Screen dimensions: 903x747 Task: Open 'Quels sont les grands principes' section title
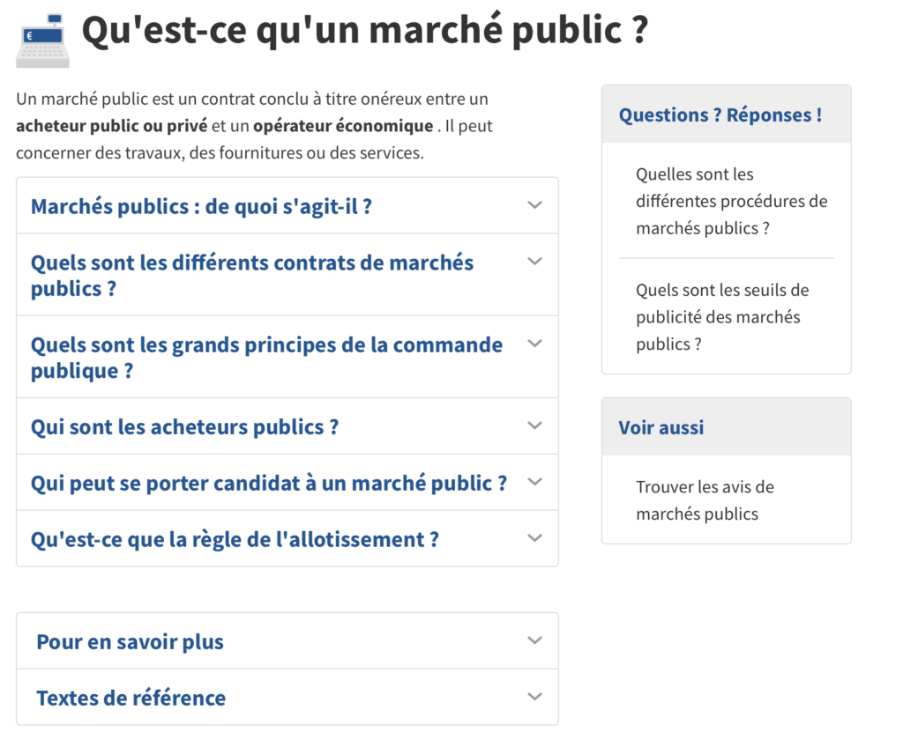coord(266,357)
